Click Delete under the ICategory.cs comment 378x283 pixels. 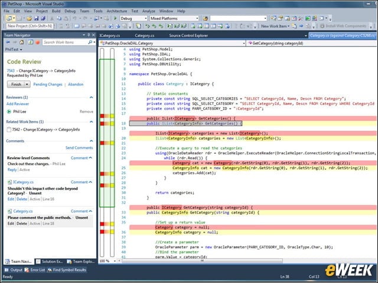(x=22, y=199)
